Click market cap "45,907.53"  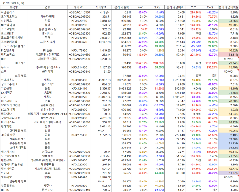pyautogui.click(x=105, y=80)
